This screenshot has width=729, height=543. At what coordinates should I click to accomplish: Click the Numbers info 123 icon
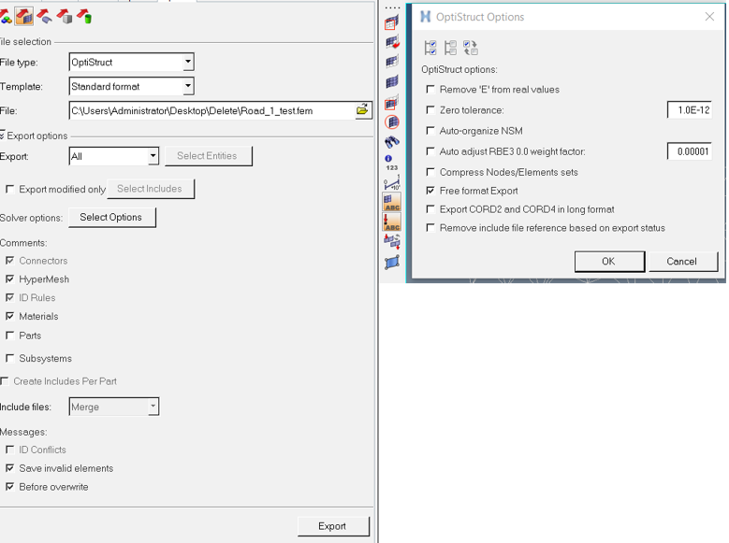tap(391, 163)
